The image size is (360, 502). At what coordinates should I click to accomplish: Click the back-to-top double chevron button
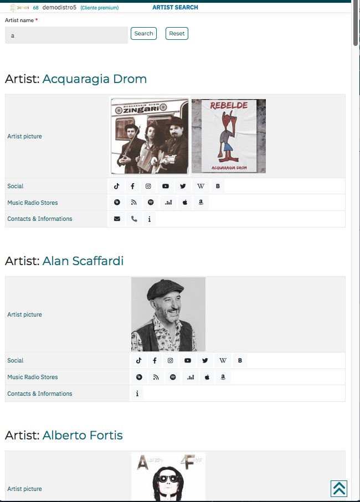coord(339,489)
